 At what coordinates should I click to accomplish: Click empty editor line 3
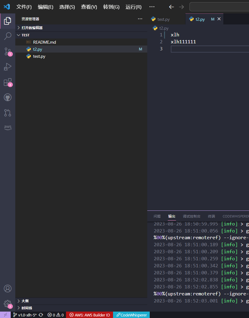(210, 49)
